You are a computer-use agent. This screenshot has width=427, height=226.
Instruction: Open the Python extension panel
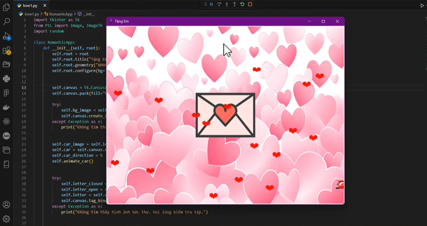(6, 79)
